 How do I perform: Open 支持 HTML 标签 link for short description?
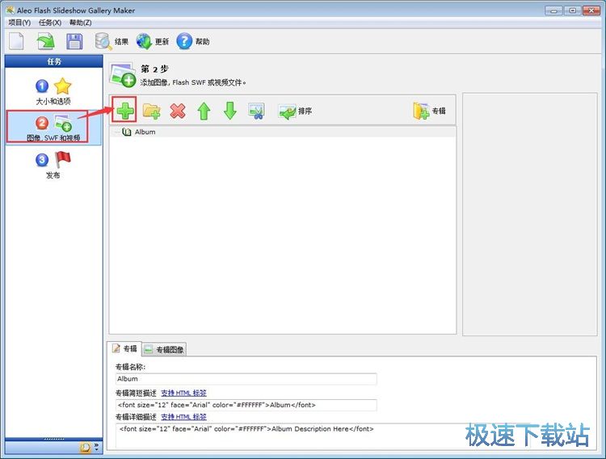click(183, 393)
